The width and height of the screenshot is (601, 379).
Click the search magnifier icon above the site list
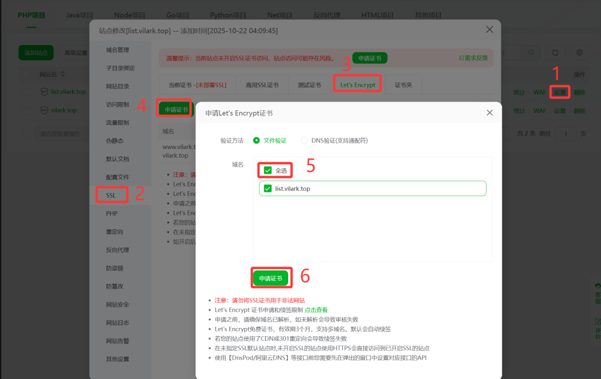530,52
